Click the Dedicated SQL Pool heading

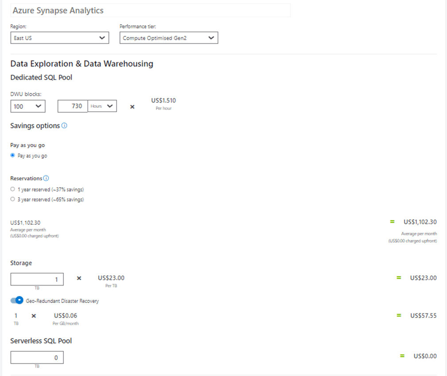tap(41, 77)
